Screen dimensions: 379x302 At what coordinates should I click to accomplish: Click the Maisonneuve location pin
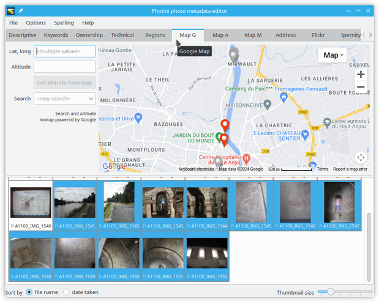click(267, 105)
